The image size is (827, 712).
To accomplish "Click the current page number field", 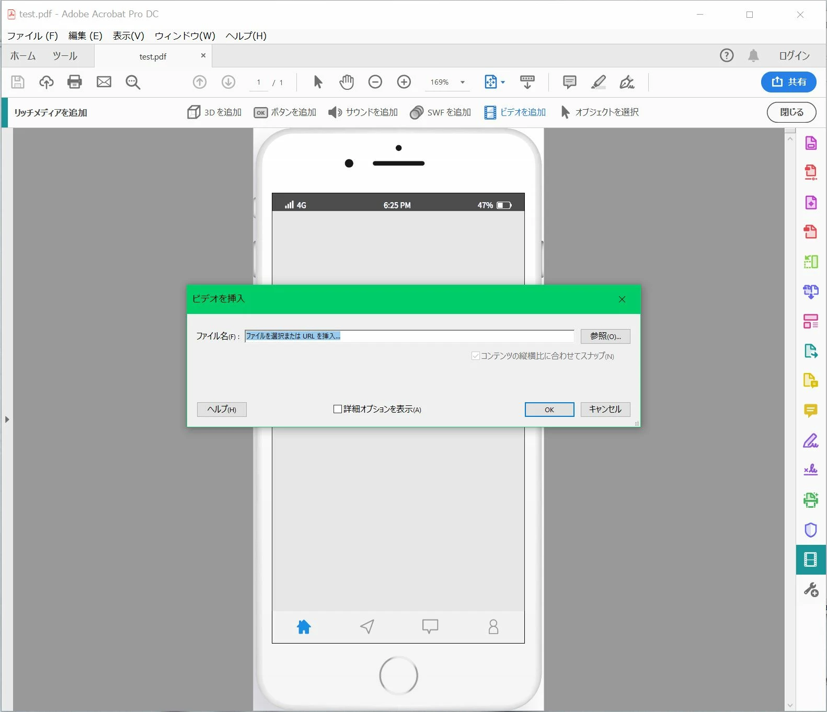I will 259,83.
